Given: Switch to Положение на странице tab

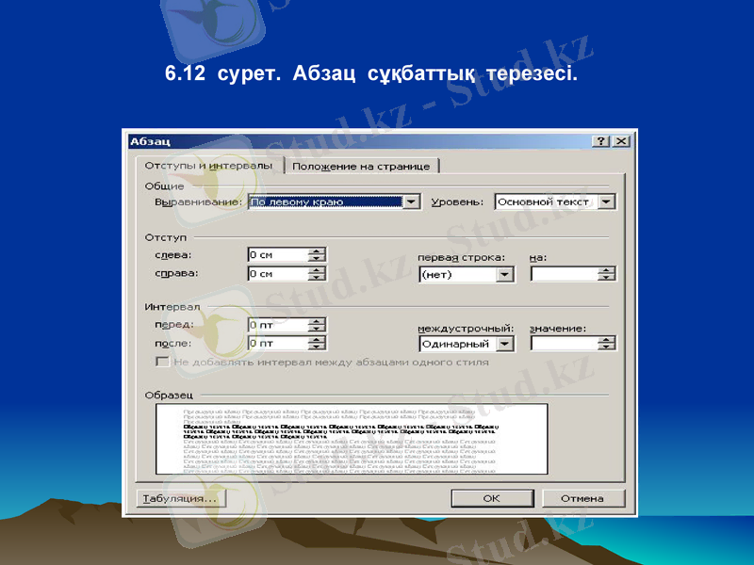Looking at the screenshot, I should 361,166.
